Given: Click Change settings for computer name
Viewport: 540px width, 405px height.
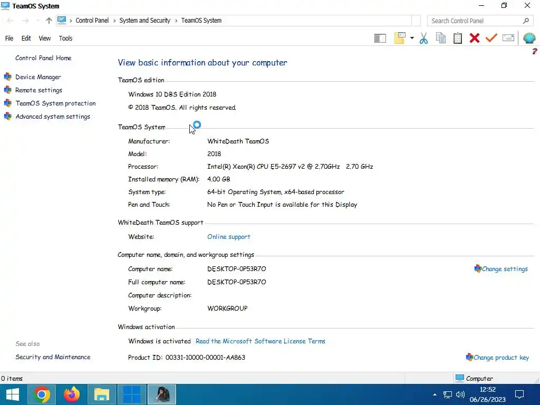Looking at the screenshot, I should coord(505,269).
